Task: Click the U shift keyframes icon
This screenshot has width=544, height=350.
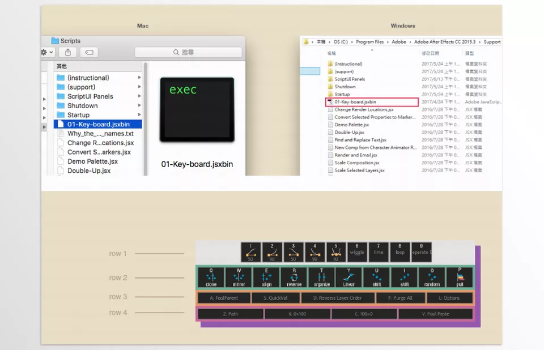Action: click(x=377, y=277)
